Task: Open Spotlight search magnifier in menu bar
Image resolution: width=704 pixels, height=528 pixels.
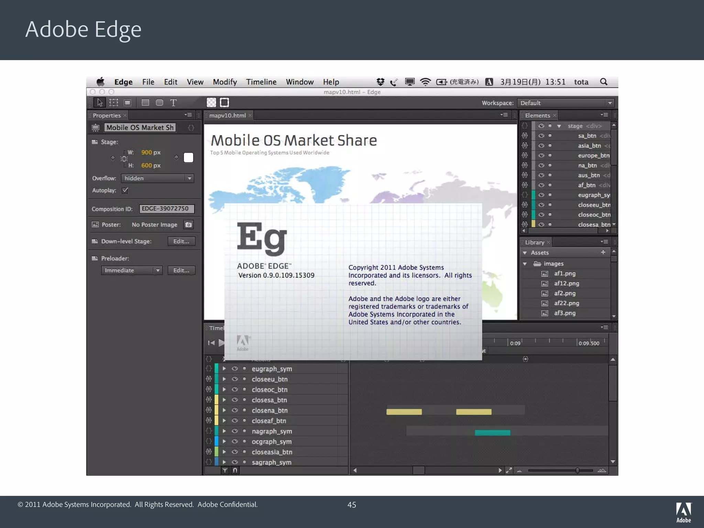Action: 604,82
